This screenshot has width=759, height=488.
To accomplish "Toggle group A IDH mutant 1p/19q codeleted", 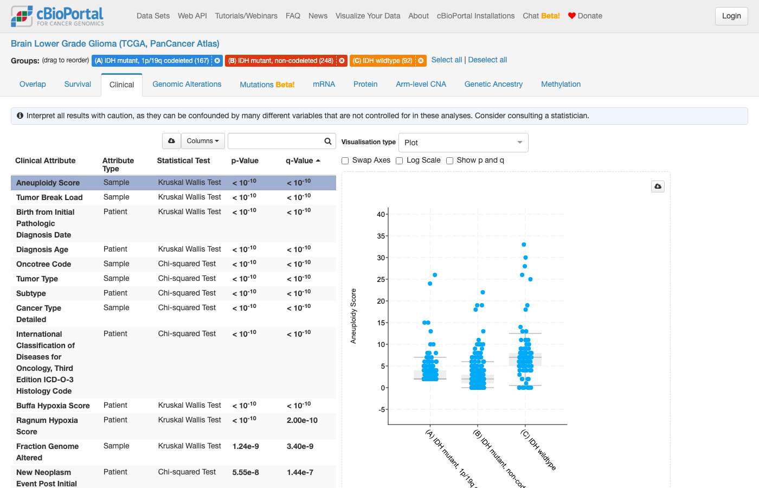I will pyautogui.click(x=152, y=61).
